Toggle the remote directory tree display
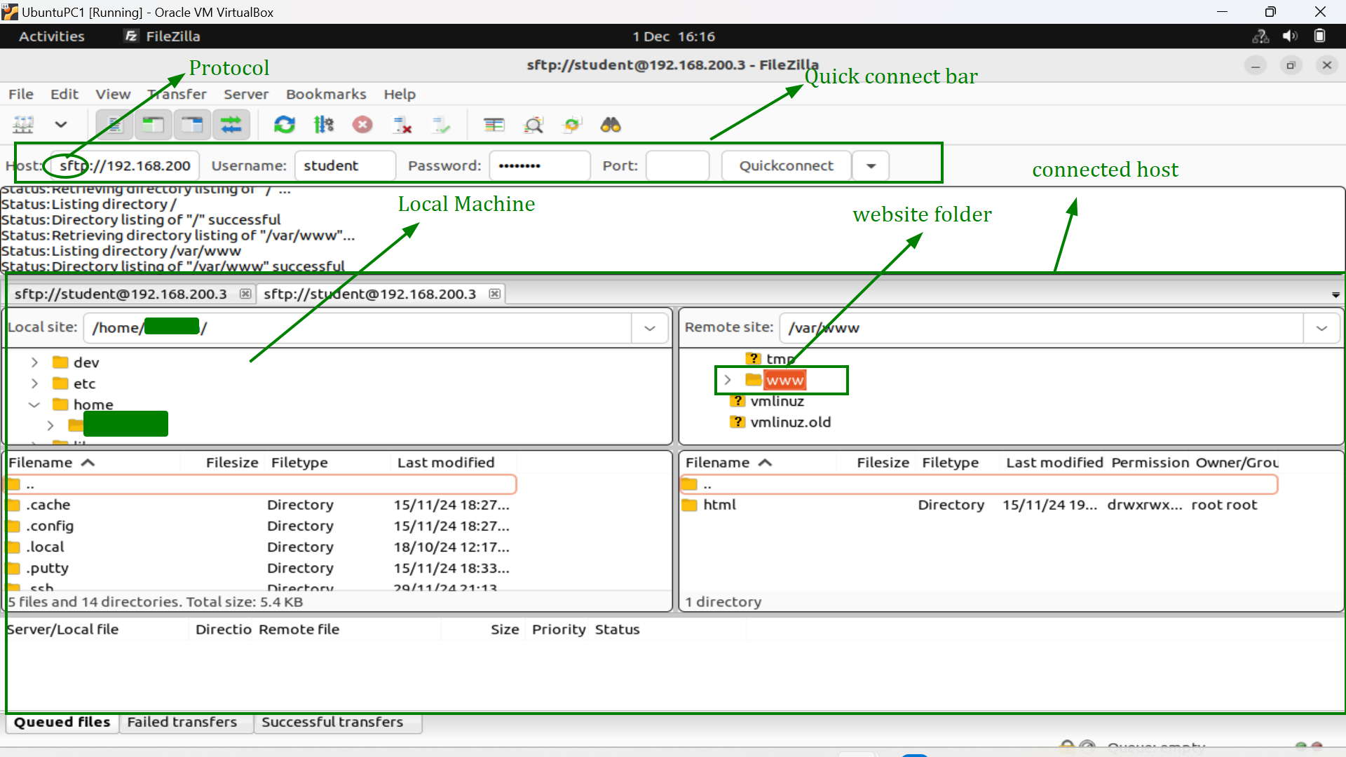This screenshot has height=757, width=1346. pos(191,125)
